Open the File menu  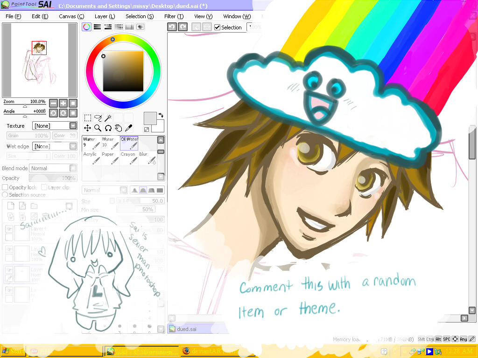click(14, 16)
